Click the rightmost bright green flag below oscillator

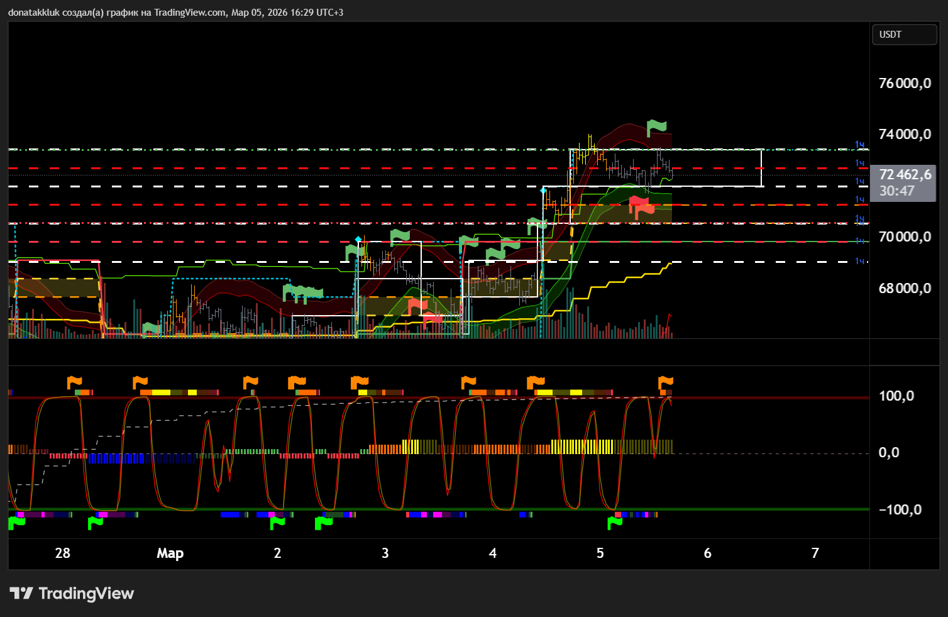click(x=614, y=523)
